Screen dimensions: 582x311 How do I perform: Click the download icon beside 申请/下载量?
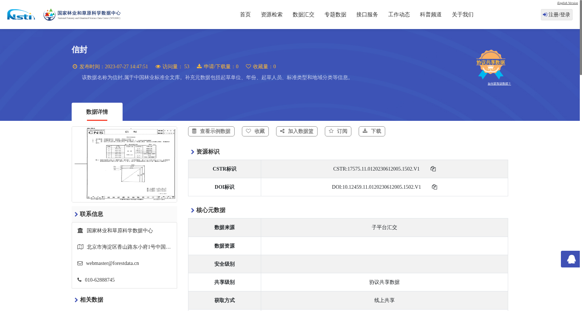click(x=199, y=66)
